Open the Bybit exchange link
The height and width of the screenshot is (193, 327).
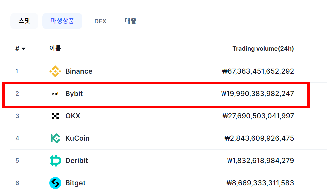(x=74, y=94)
